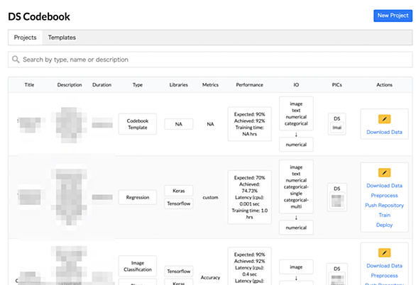
Task: Click the Performance column header
Action: tap(249, 85)
